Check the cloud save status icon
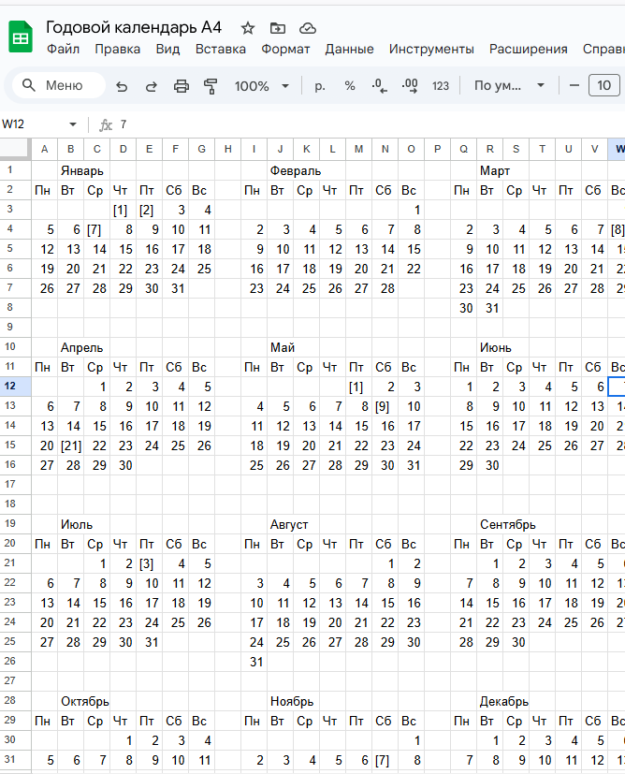625x774 pixels. click(x=307, y=28)
